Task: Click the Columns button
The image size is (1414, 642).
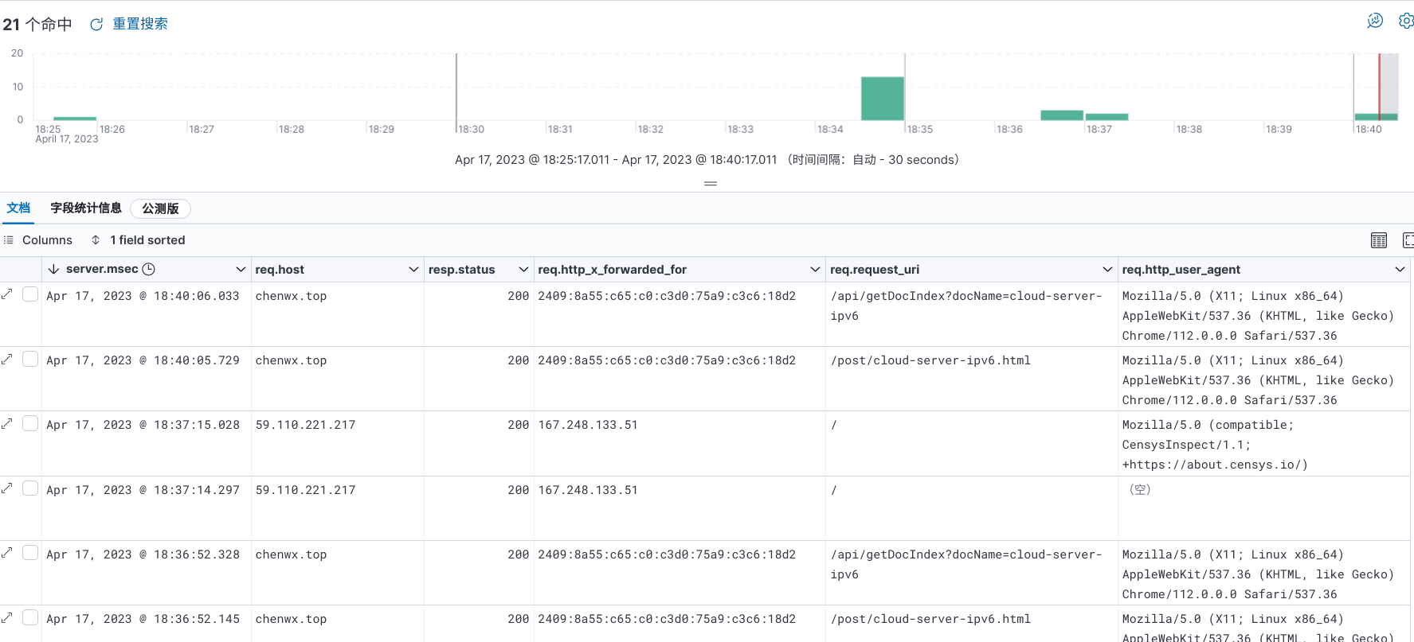Action: click(x=38, y=240)
